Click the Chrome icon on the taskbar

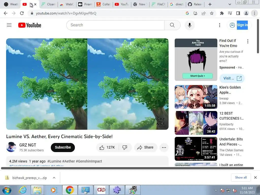click(x=70, y=190)
